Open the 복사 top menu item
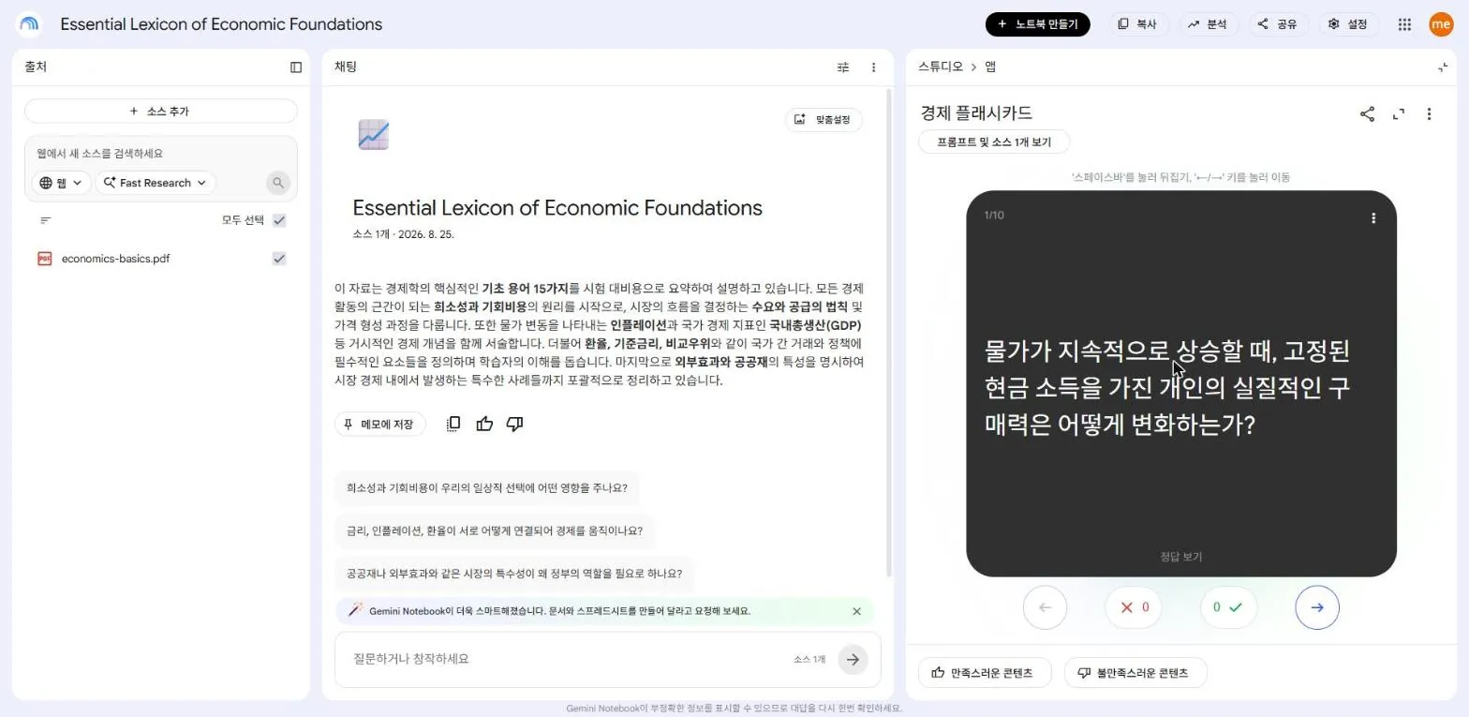This screenshot has height=717, width=1469. (1137, 24)
